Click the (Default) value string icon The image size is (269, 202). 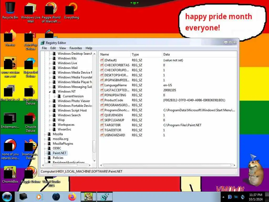pyautogui.click(x=102, y=60)
